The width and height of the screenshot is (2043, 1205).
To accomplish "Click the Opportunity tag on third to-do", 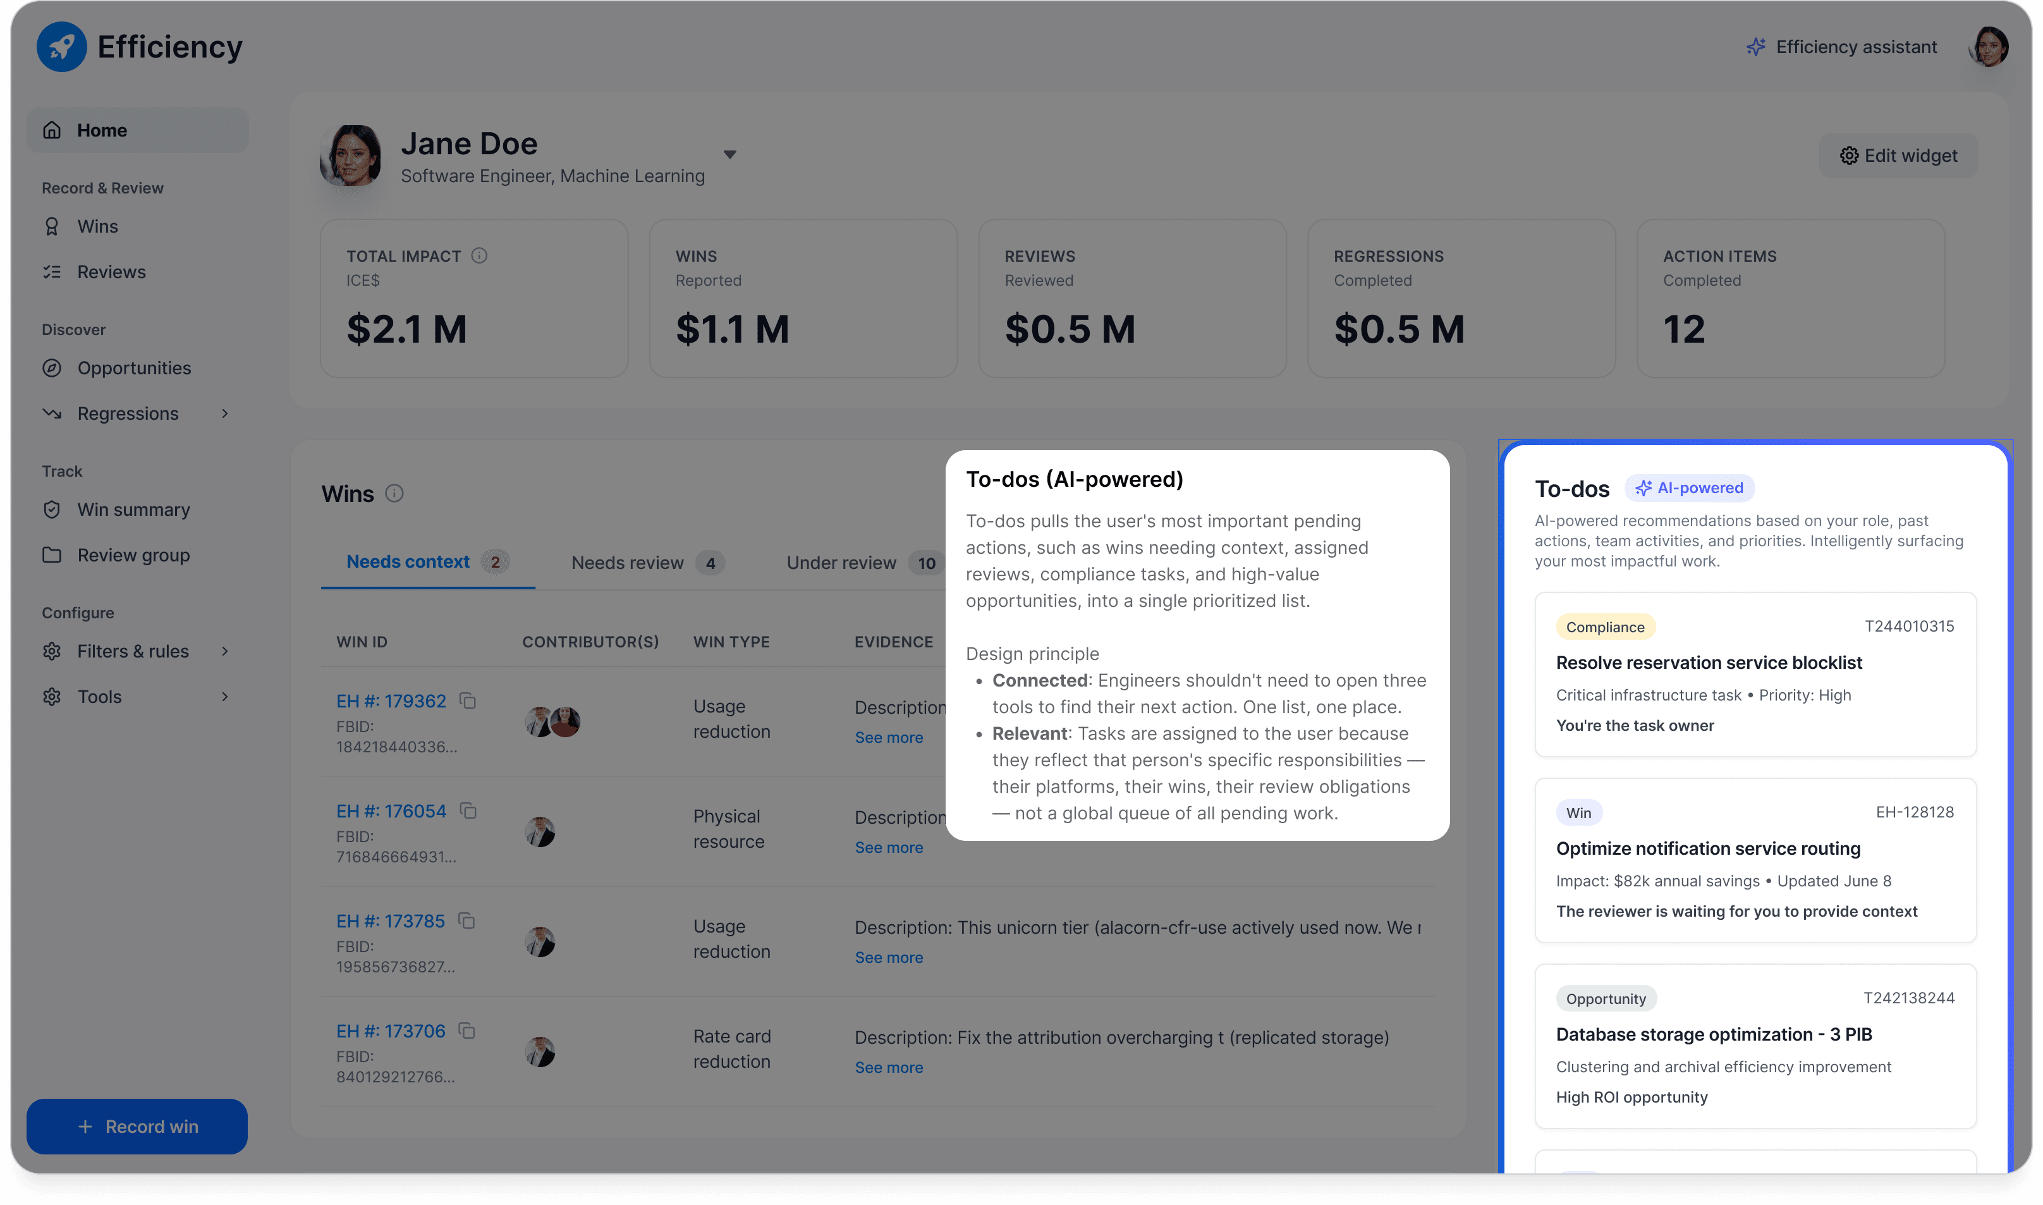I will pos(1606,999).
